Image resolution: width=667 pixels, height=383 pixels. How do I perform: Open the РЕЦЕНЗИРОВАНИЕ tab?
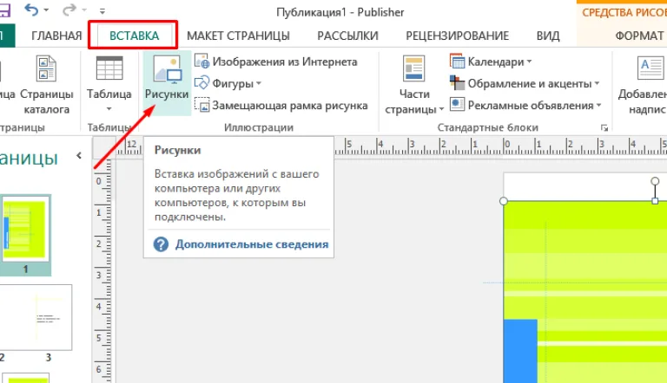pos(457,36)
